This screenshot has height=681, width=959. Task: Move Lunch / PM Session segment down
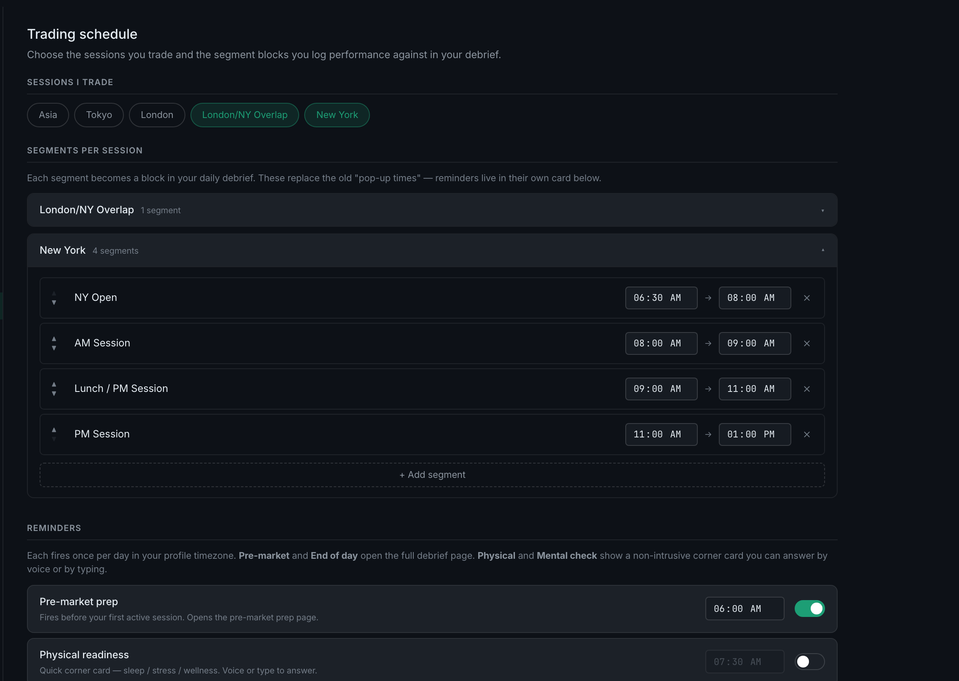pyautogui.click(x=54, y=394)
